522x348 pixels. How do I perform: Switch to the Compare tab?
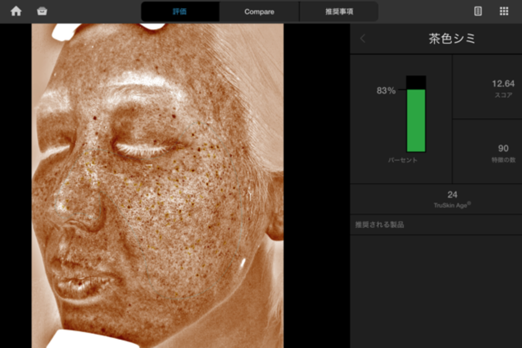tap(259, 11)
